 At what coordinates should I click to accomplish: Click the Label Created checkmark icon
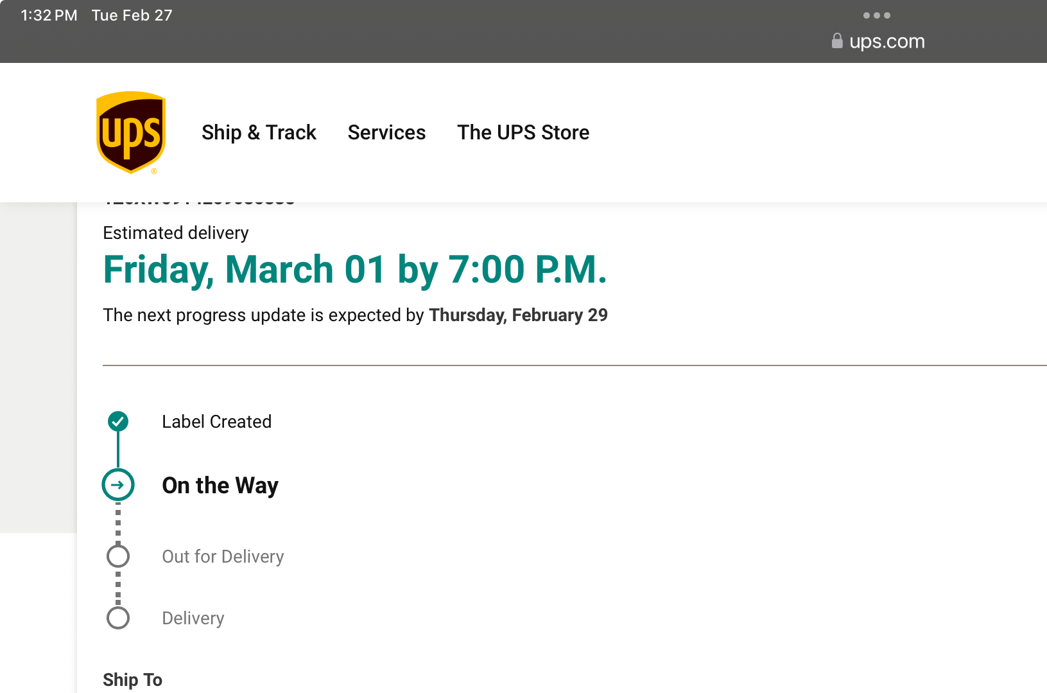[118, 421]
